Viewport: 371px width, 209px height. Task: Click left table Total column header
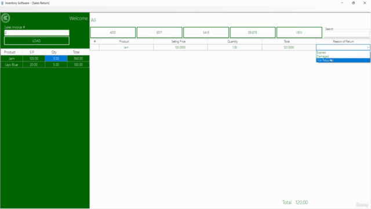coord(78,52)
